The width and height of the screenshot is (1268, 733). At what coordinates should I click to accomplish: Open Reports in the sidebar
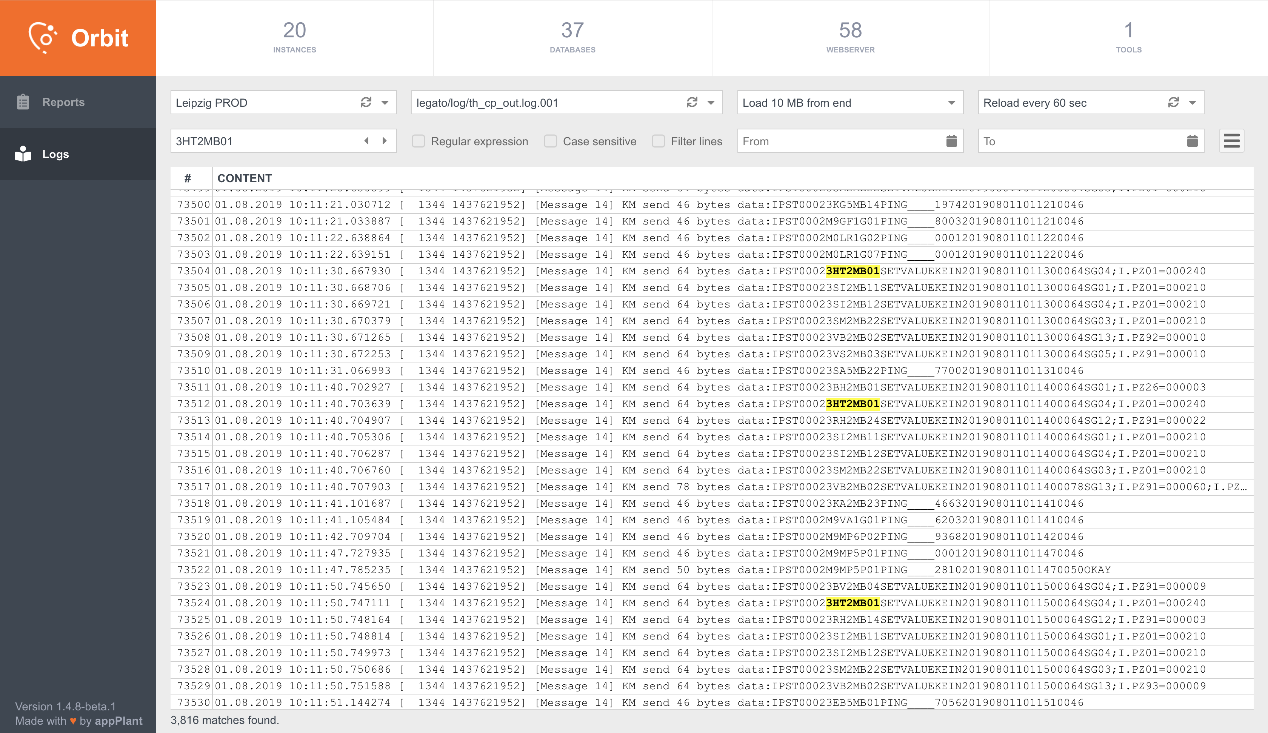pos(63,102)
